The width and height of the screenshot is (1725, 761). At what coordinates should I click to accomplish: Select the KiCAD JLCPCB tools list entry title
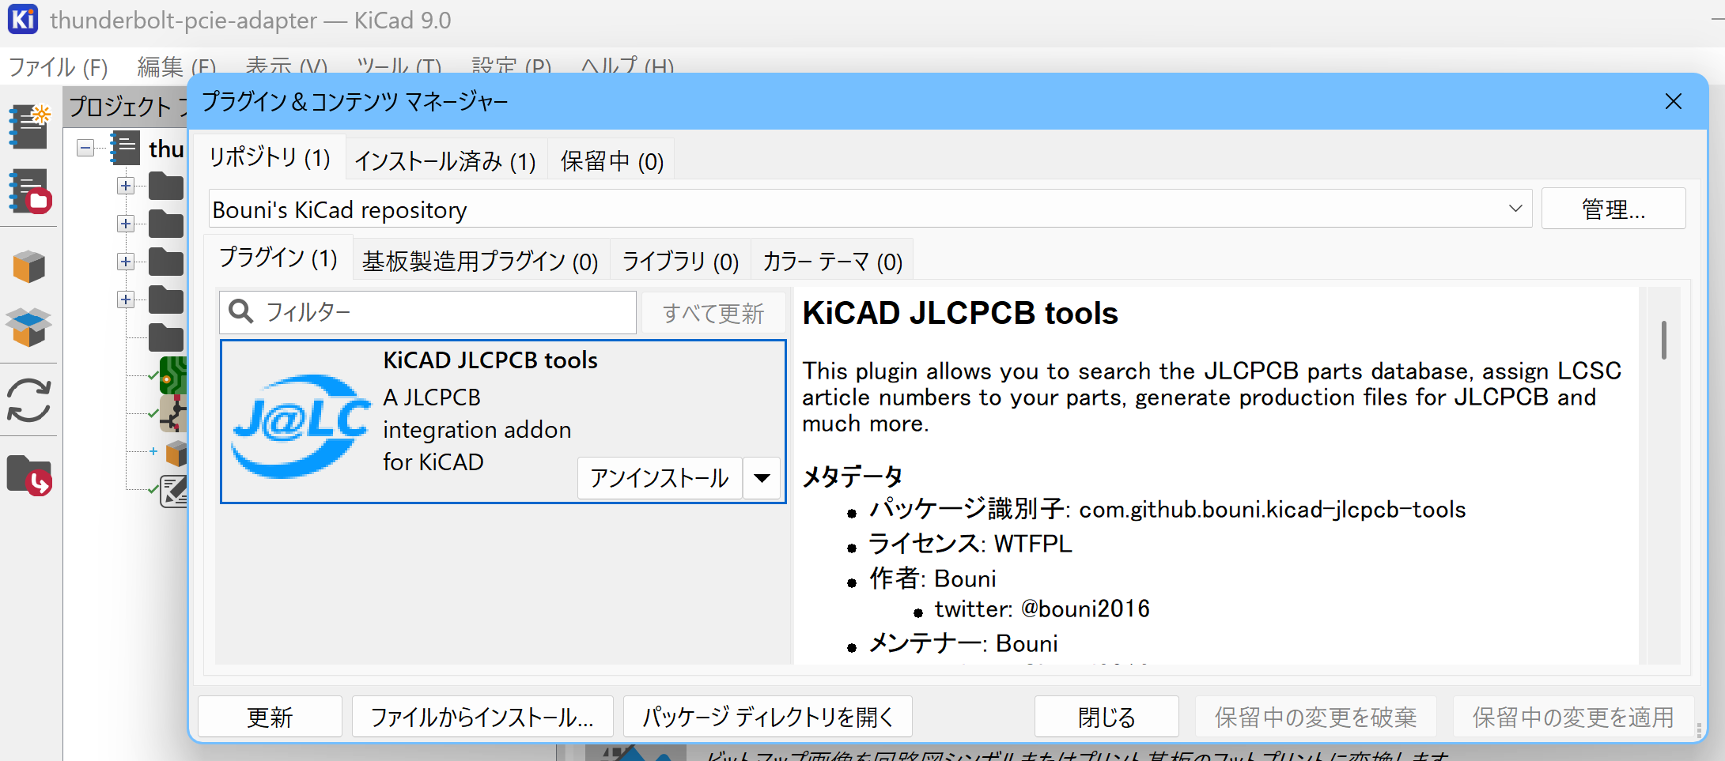pyautogui.click(x=490, y=360)
